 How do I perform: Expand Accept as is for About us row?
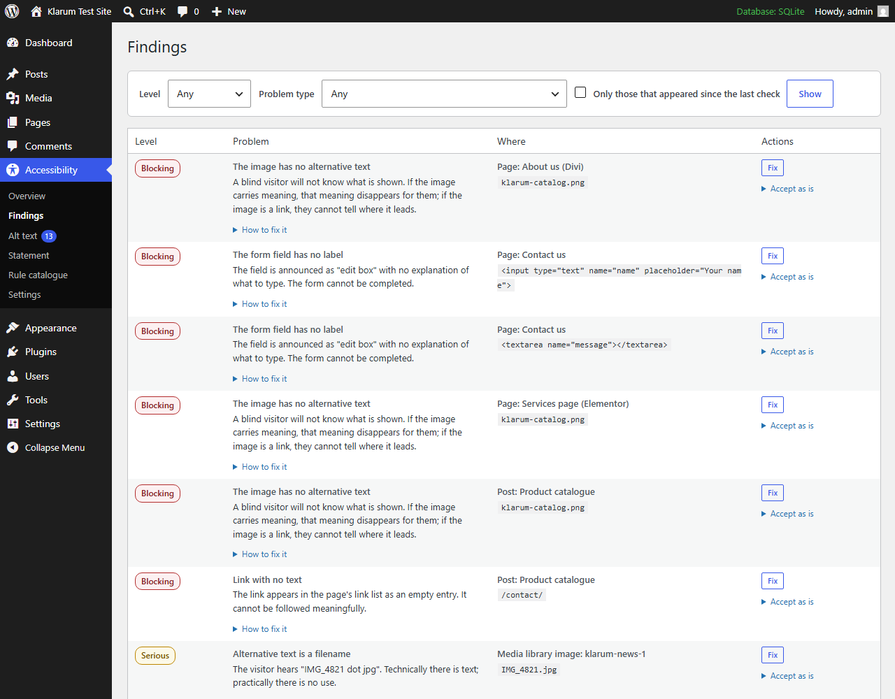(787, 189)
